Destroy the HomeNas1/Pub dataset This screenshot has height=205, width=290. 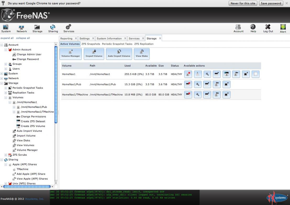click(x=188, y=85)
